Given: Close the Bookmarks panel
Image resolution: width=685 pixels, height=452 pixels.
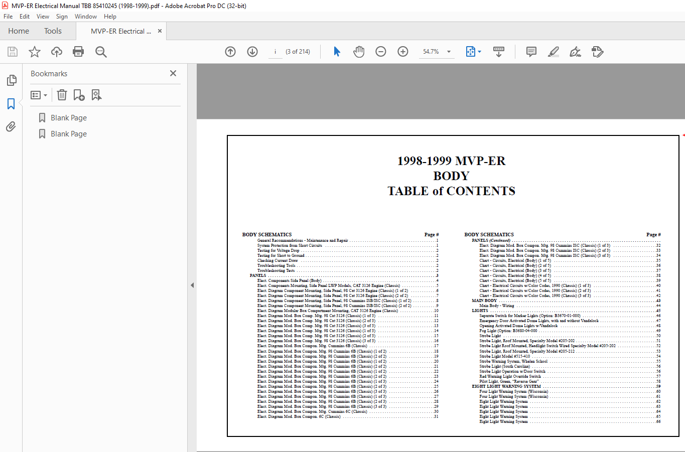Looking at the screenshot, I should coord(173,73).
